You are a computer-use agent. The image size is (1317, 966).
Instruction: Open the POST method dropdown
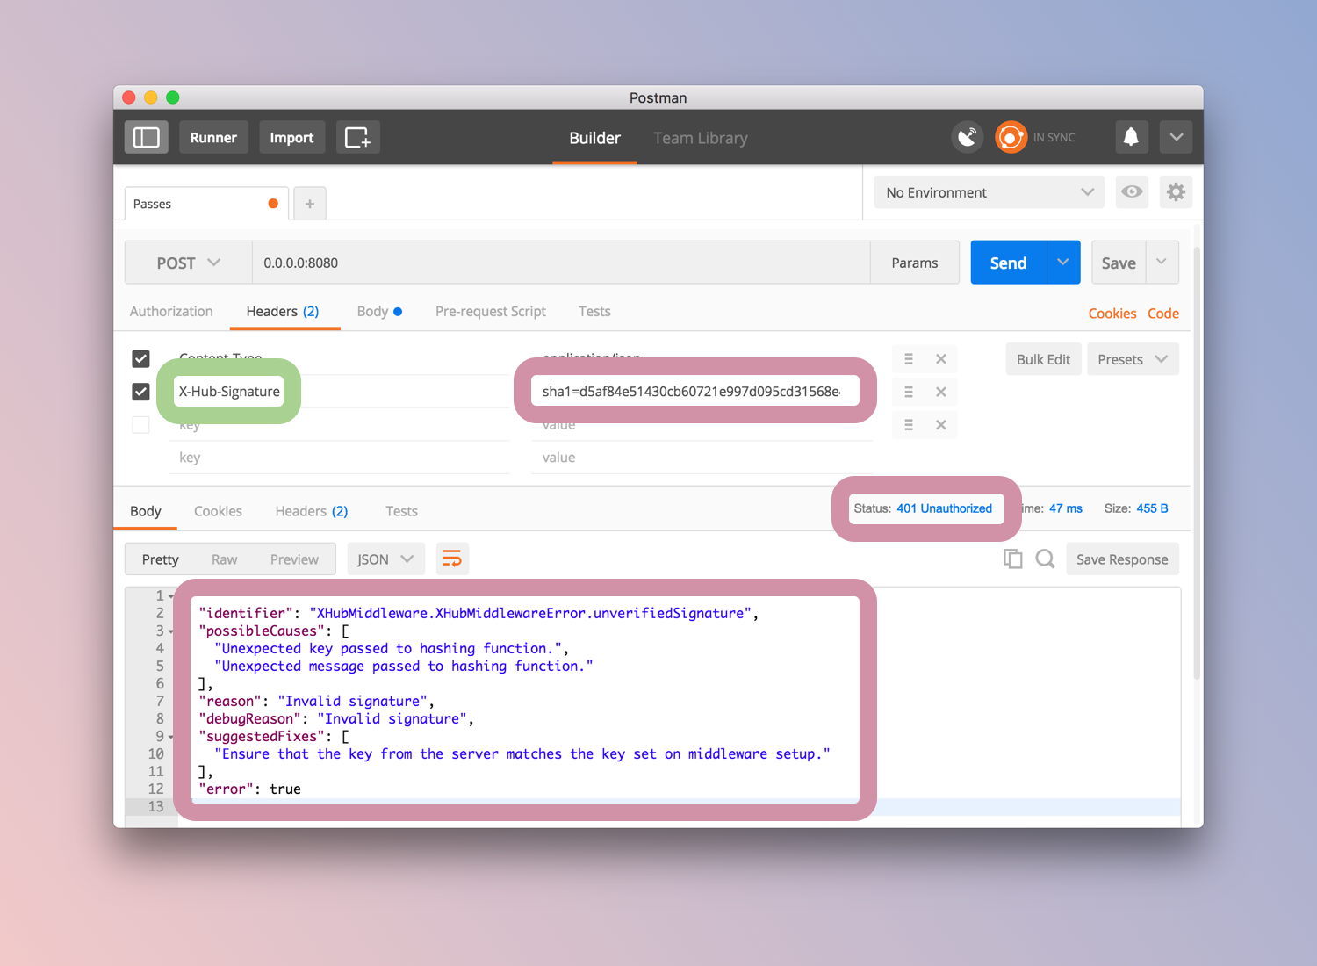point(188,263)
